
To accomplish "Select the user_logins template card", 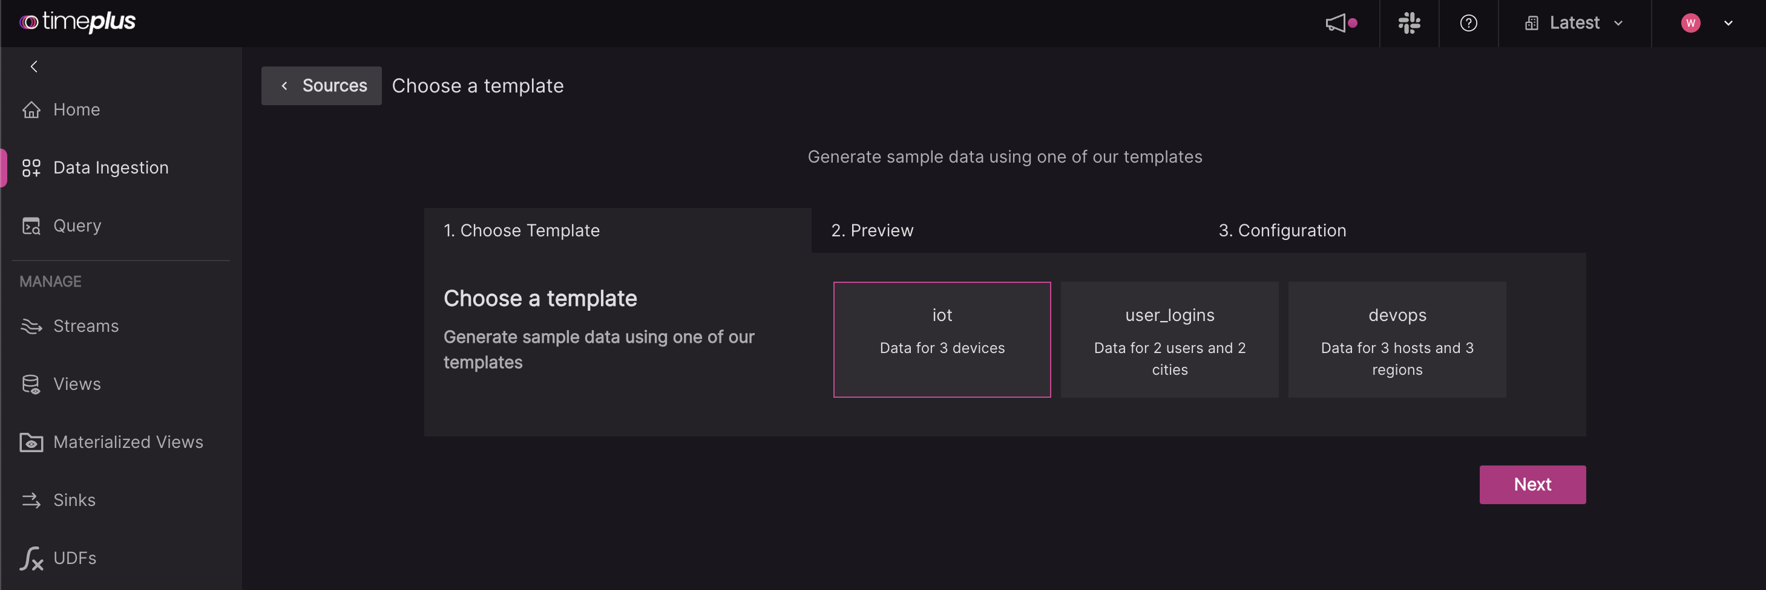I will tap(1169, 340).
